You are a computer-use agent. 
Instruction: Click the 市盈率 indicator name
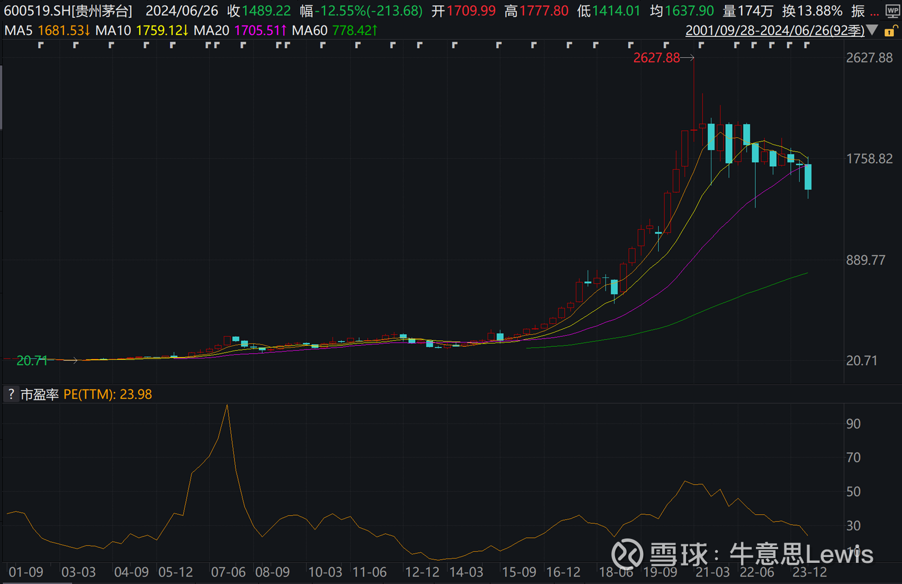(40, 394)
